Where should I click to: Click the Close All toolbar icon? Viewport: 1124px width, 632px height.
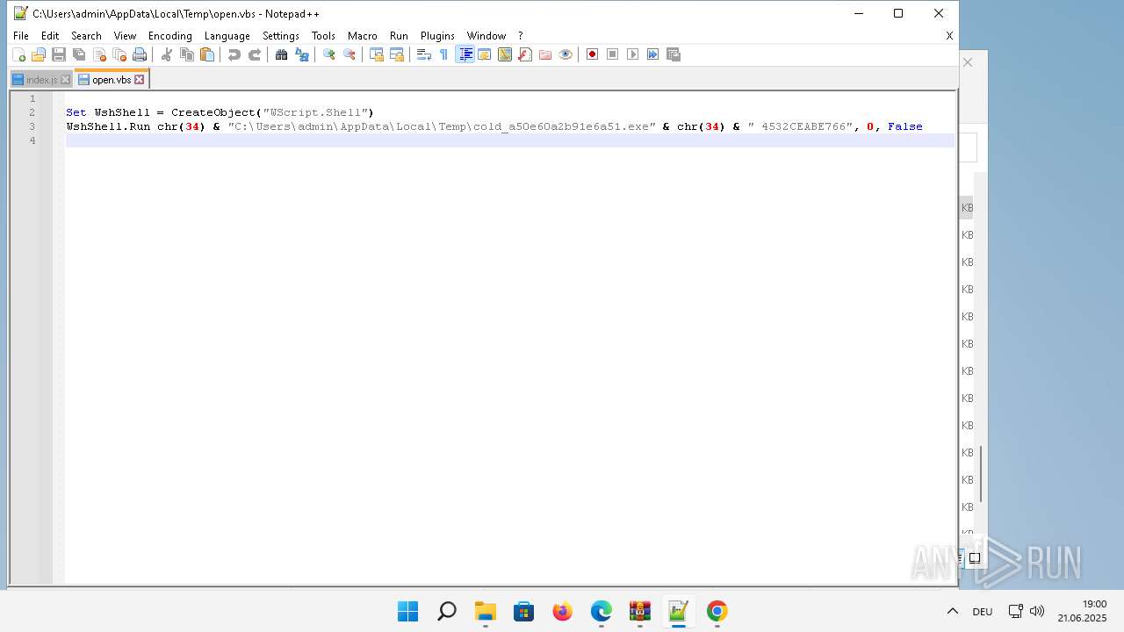(x=119, y=54)
